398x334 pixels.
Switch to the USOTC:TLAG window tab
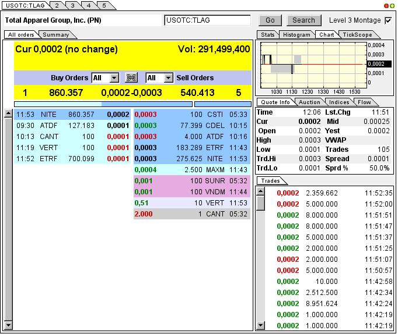[25, 5]
